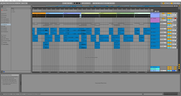
Task: Toggle Auto monitoring on 2 Audio track
Action: (x=163, y=18)
